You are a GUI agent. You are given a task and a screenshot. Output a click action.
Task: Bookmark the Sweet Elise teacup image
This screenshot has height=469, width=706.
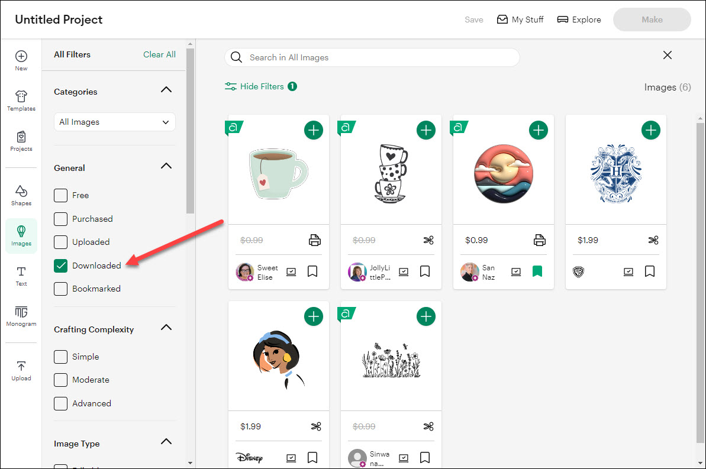(x=312, y=271)
